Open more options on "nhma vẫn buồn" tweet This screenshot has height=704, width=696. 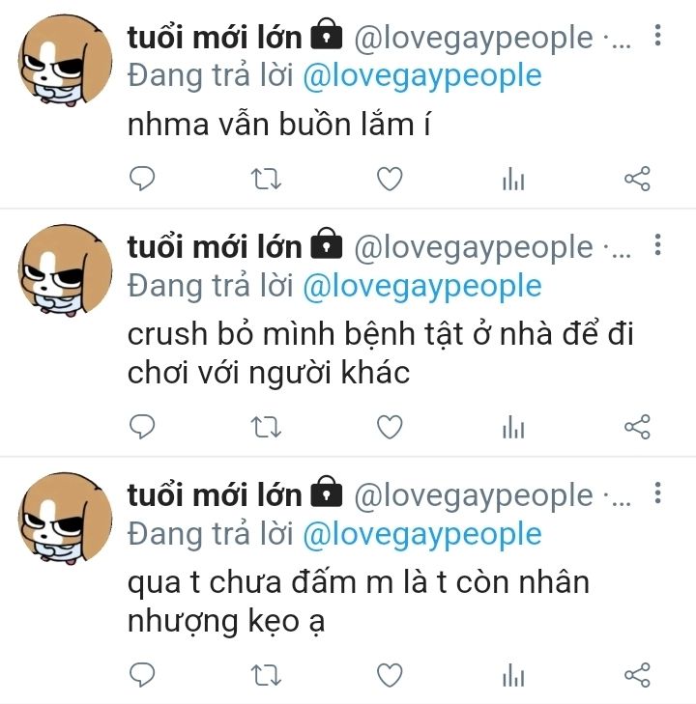tap(657, 35)
